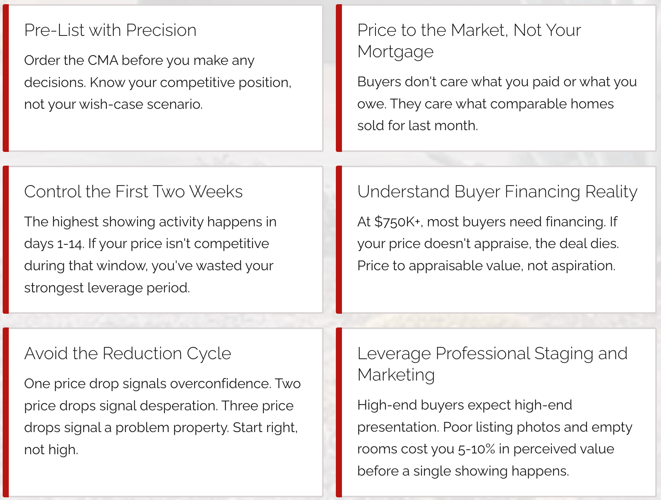The image size is (661, 500).
Task: Click the paragraph about ordering the CMA
Action: [x=158, y=82]
